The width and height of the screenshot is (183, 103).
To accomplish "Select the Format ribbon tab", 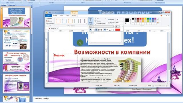I will pyautogui.click(x=74, y=16).
